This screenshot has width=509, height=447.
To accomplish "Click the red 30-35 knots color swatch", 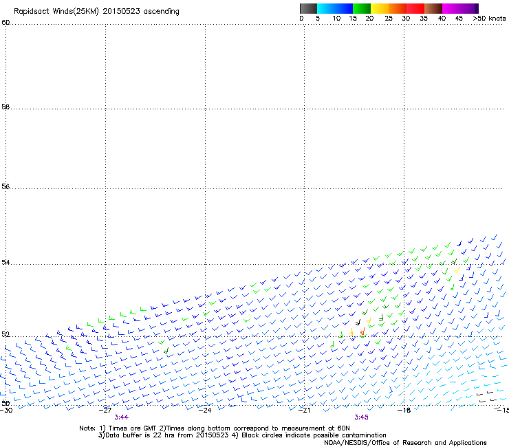I will pyautogui.click(x=415, y=8).
